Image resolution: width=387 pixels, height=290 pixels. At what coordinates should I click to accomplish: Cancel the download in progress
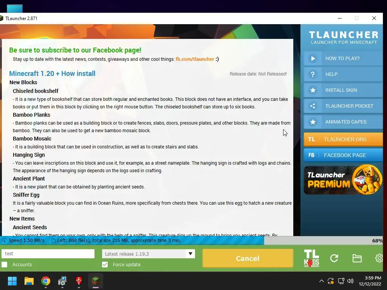pos(248,258)
